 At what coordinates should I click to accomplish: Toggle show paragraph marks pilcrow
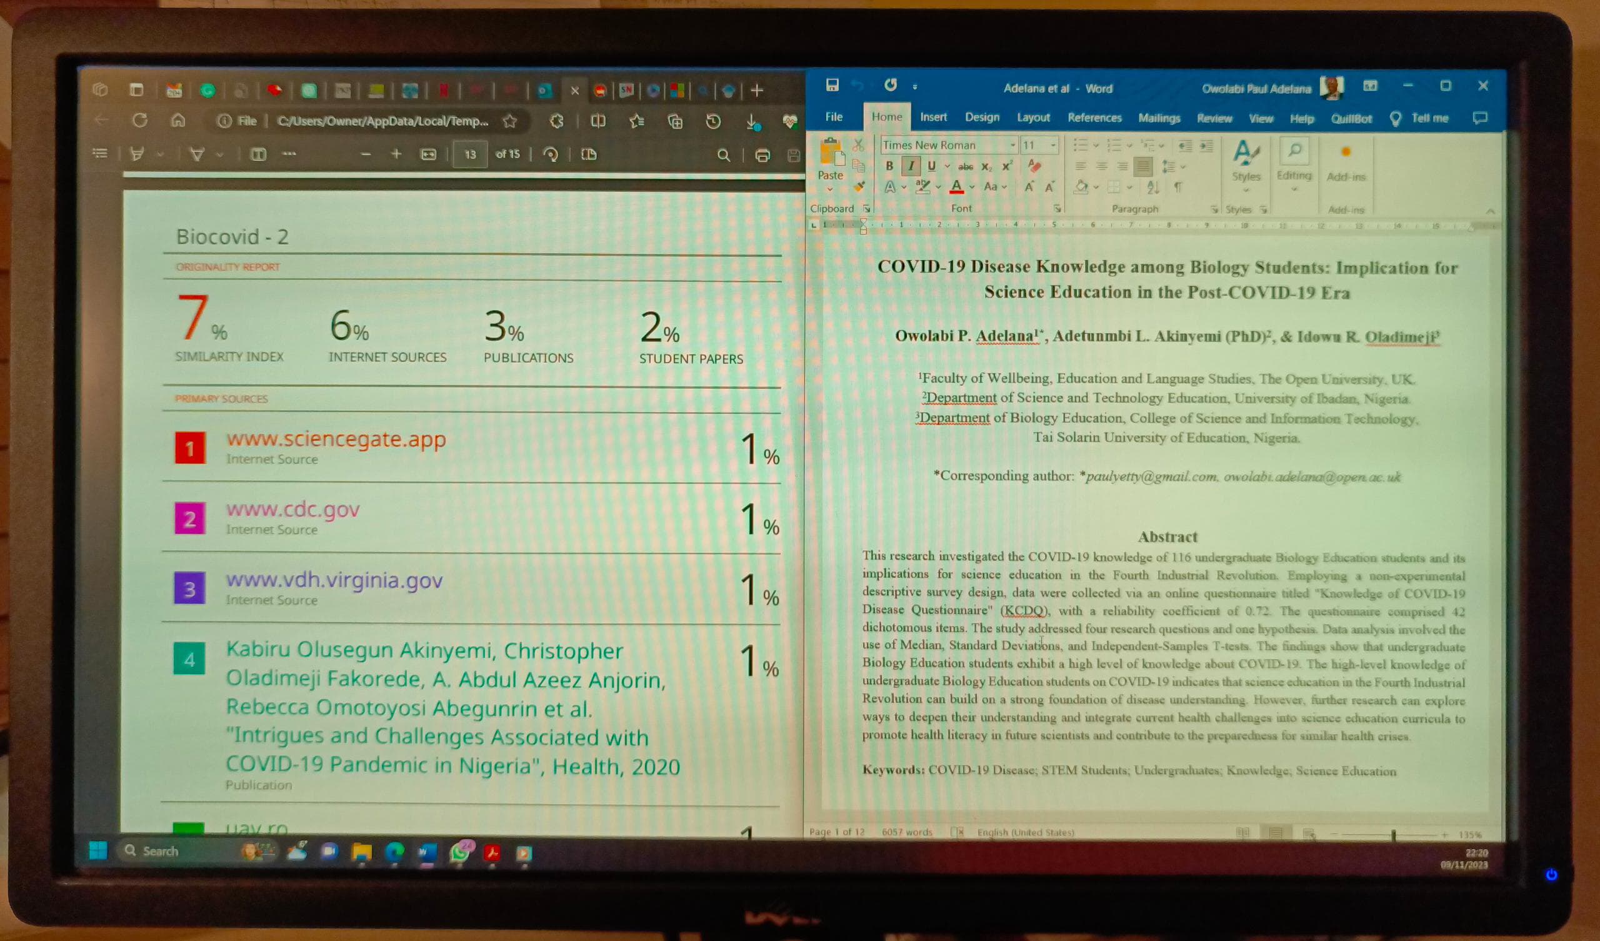pos(1177,187)
